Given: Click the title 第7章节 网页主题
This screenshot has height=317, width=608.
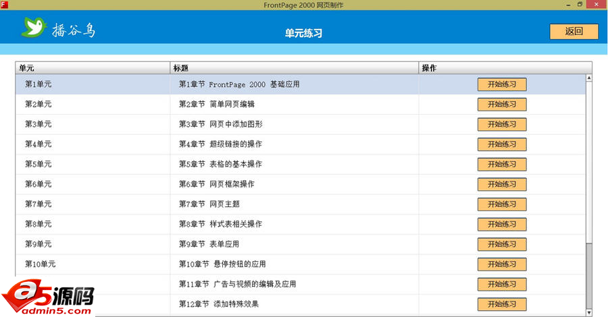Looking at the screenshot, I should (x=209, y=204).
